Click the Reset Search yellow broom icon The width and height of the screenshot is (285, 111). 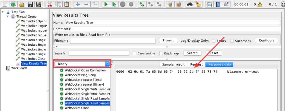198,4
